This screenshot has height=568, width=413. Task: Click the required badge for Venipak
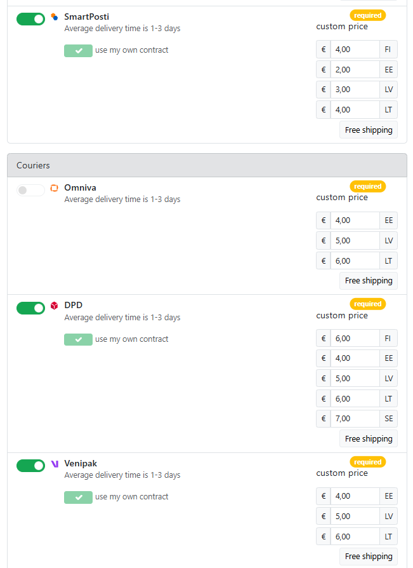tap(368, 462)
